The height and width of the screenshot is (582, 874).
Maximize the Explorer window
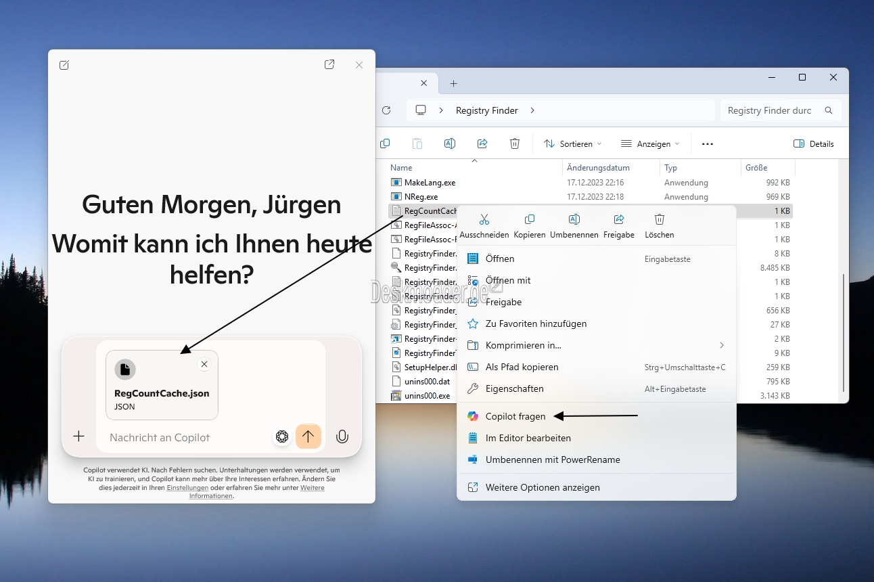802,77
